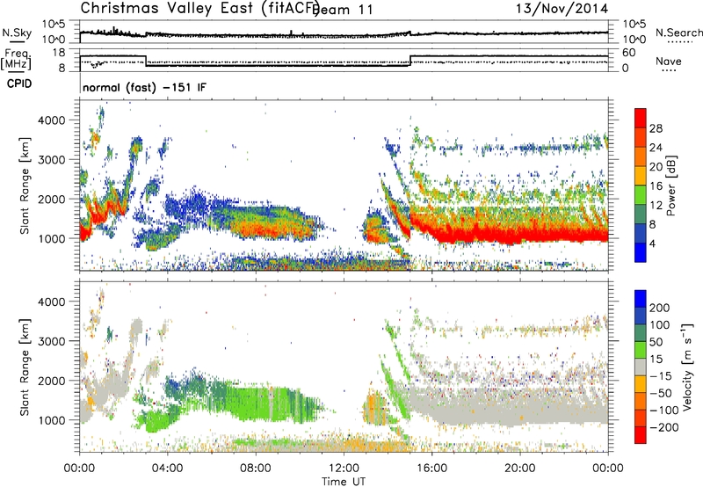Select the "N.Search" legend label
Image resolution: width=703 pixels, height=487 pixels.
[678, 33]
